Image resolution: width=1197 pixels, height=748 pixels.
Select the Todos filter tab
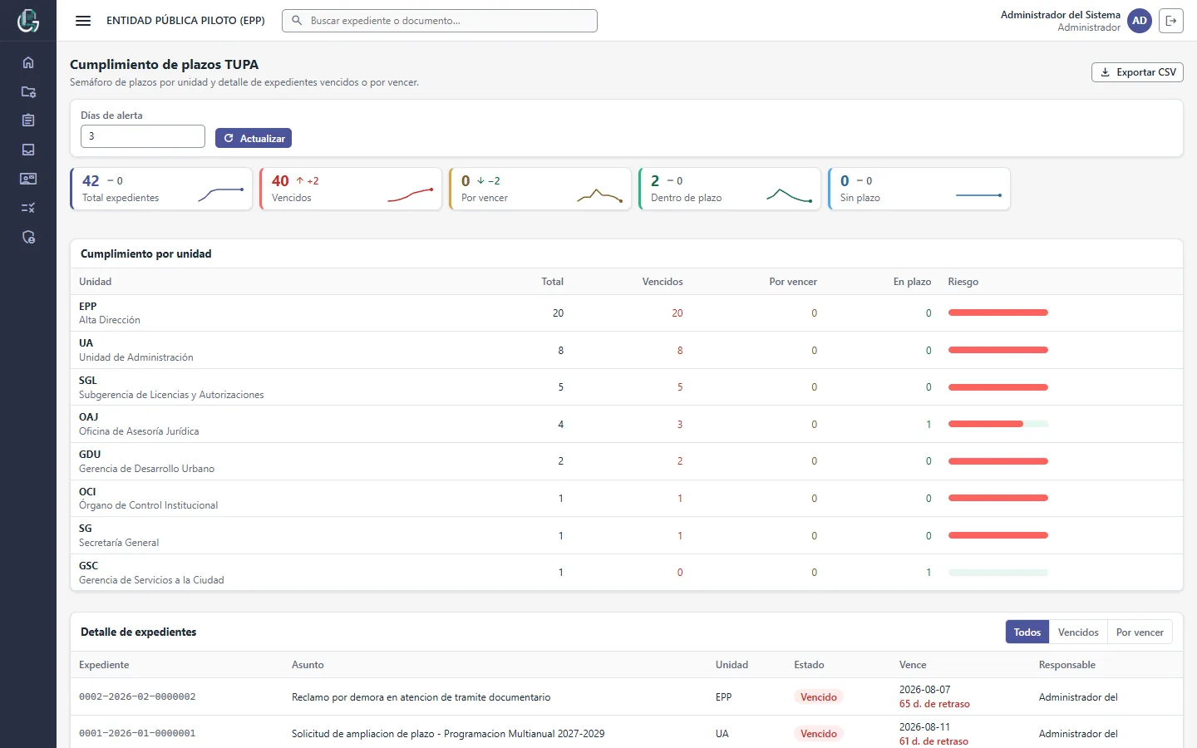[1027, 632]
